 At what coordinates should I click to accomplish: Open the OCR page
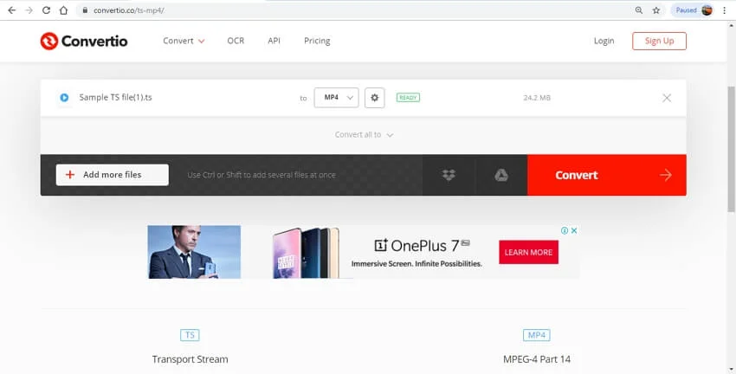(x=236, y=41)
